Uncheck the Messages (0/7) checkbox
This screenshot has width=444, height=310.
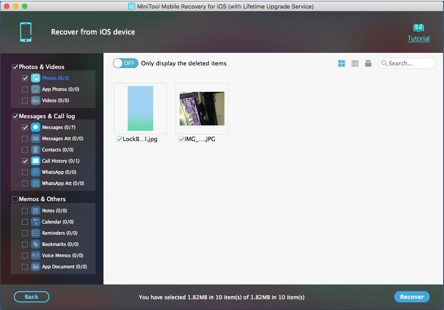(25, 127)
